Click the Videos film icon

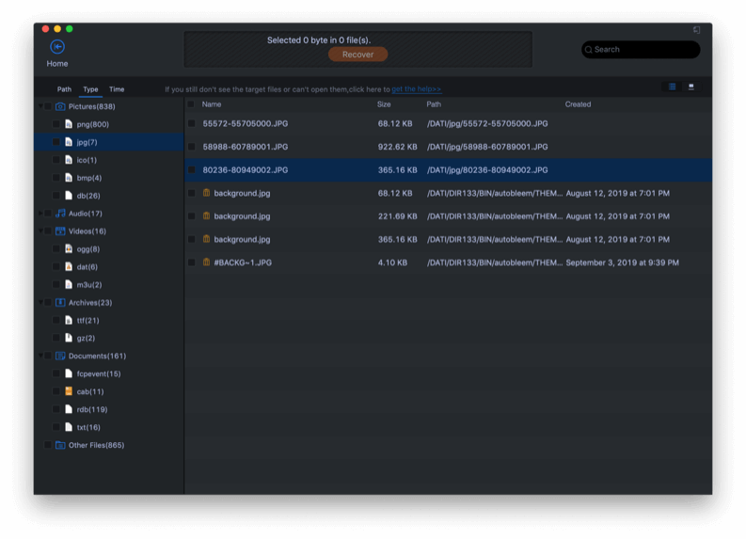[60, 231]
